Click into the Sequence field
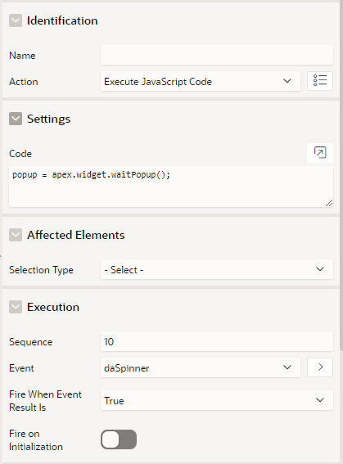This screenshot has height=464, width=343. point(217,341)
